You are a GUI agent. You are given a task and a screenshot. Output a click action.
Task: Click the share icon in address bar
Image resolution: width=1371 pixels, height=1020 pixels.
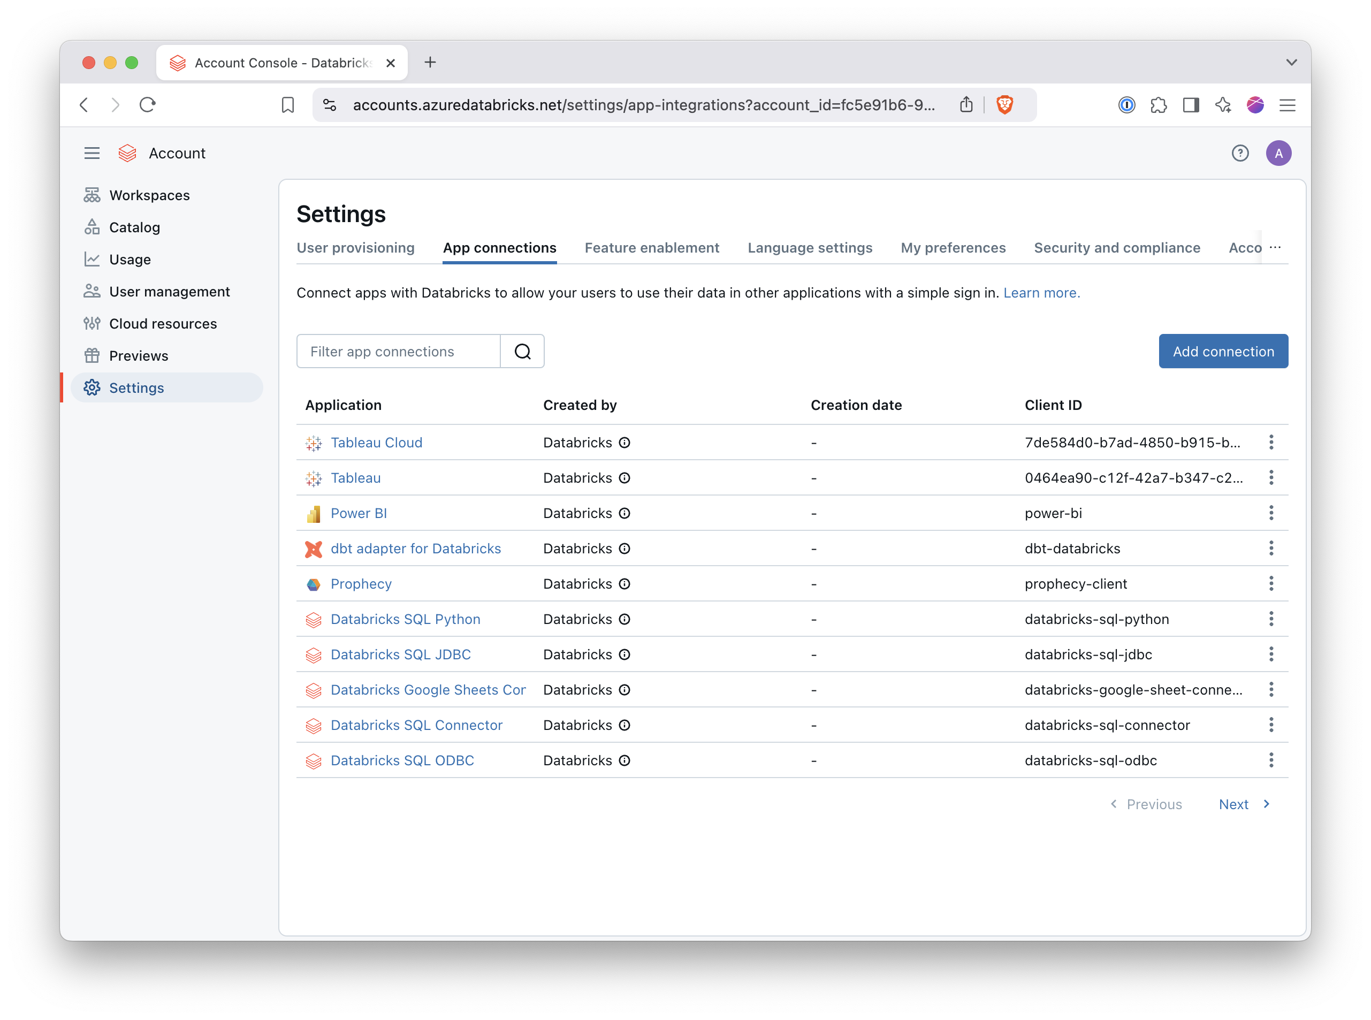coord(966,105)
